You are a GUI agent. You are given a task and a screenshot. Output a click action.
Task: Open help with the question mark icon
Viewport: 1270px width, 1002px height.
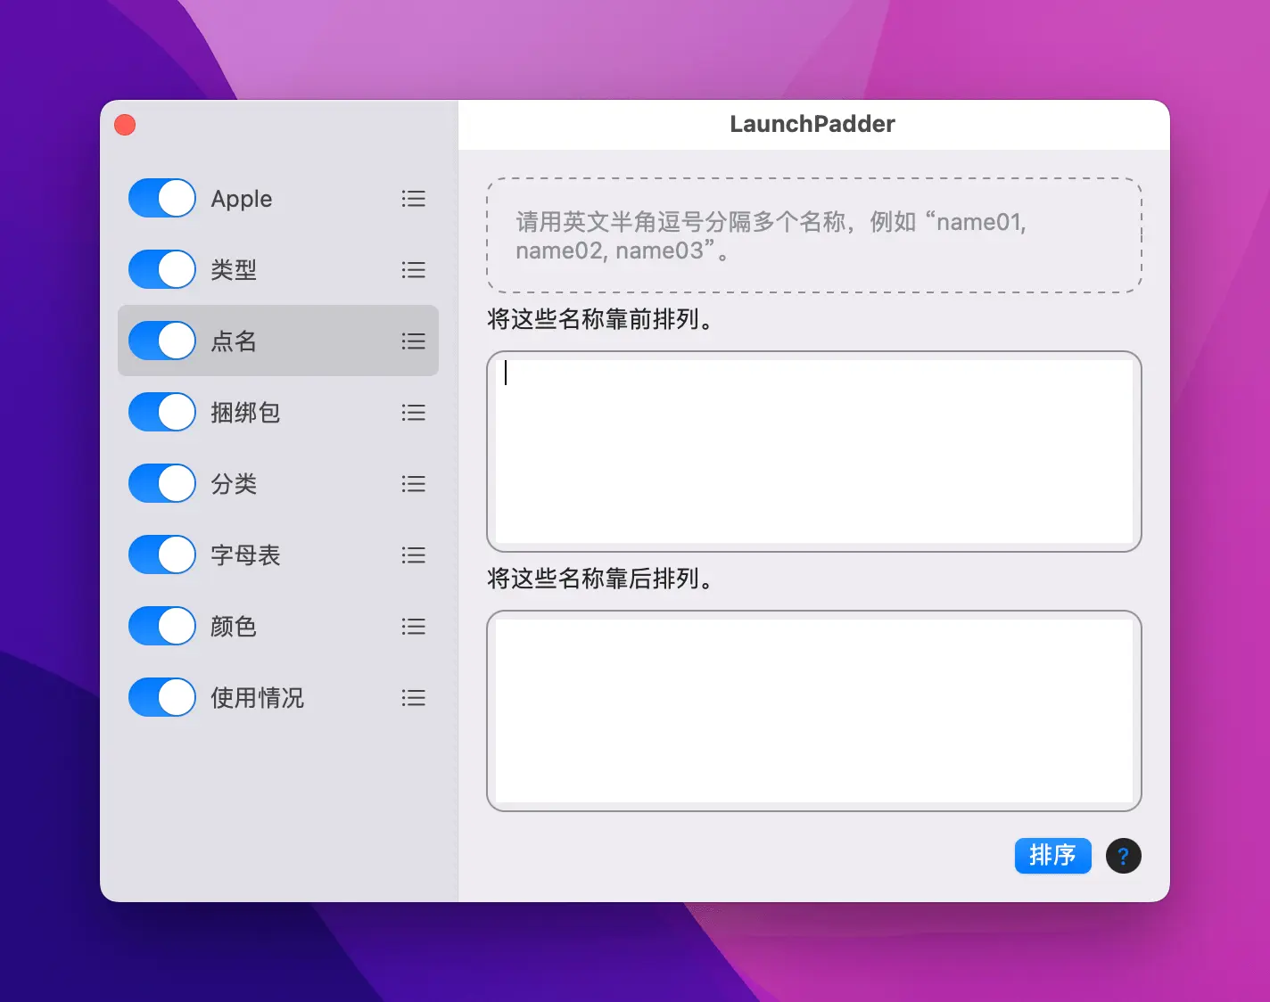[1123, 856]
